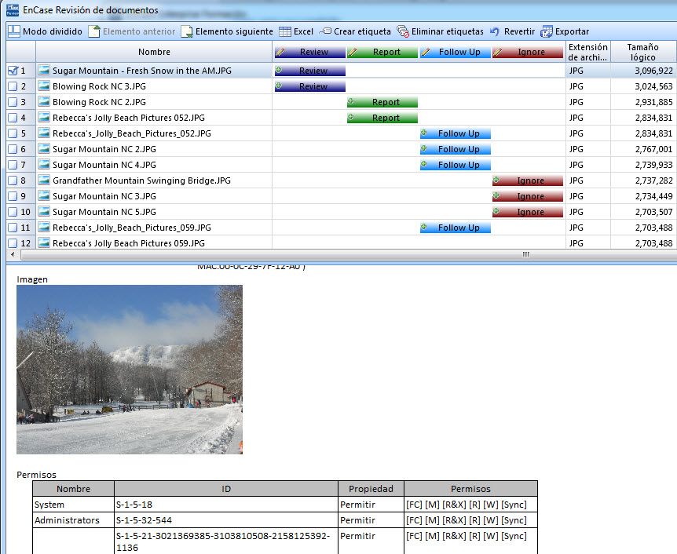Image resolution: width=677 pixels, height=554 pixels.
Task: Enable the checkbox for row 10
Action: pos(13,213)
